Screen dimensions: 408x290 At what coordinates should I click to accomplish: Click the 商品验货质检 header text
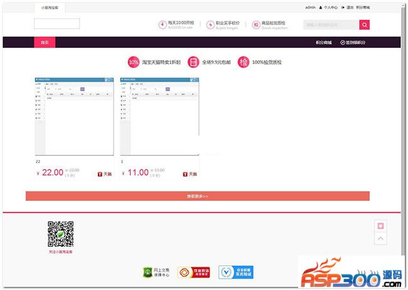point(273,23)
